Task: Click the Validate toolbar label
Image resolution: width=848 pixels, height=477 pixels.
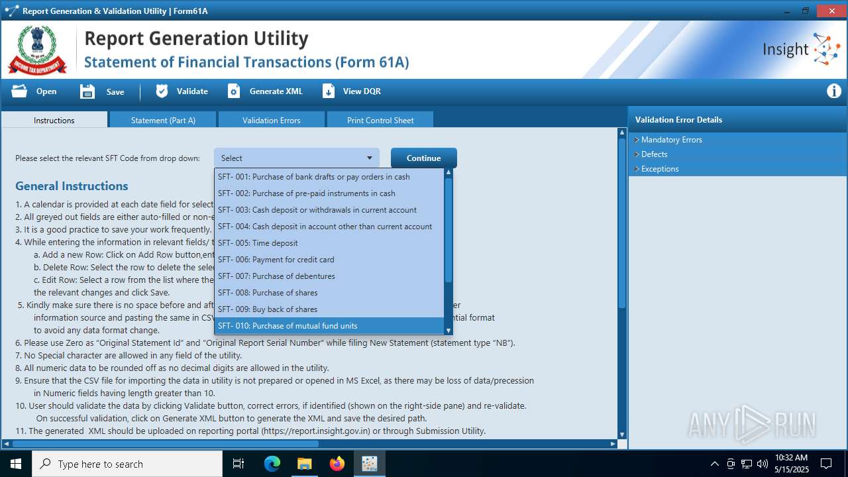Action: click(192, 91)
